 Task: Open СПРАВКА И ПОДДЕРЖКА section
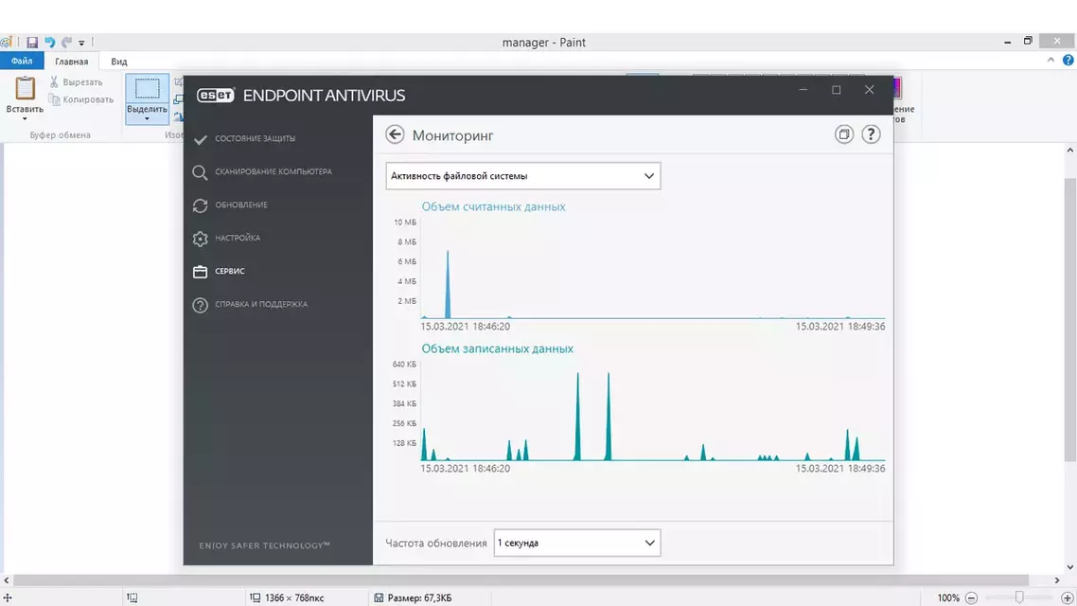261,304
